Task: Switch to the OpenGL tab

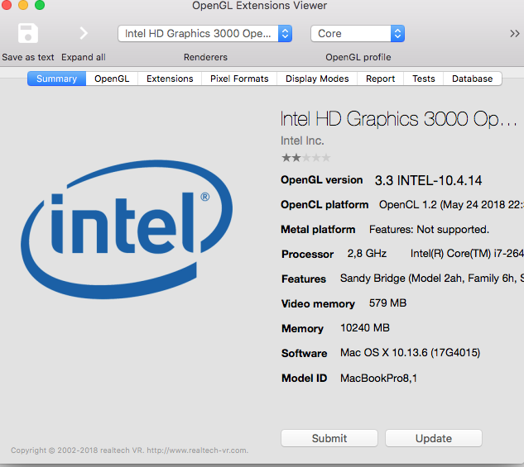Action: [x=112, y=79]
